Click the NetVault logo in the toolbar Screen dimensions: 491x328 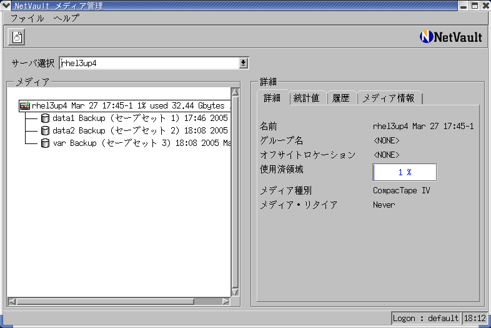tap(451, 37)
